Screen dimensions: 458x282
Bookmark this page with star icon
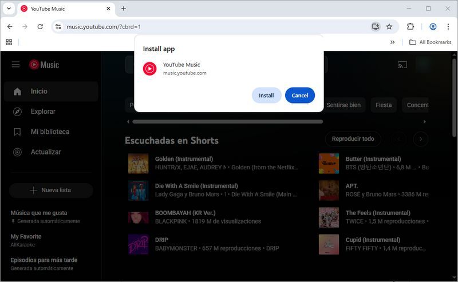pyautogui.click(x=389, y=26)
